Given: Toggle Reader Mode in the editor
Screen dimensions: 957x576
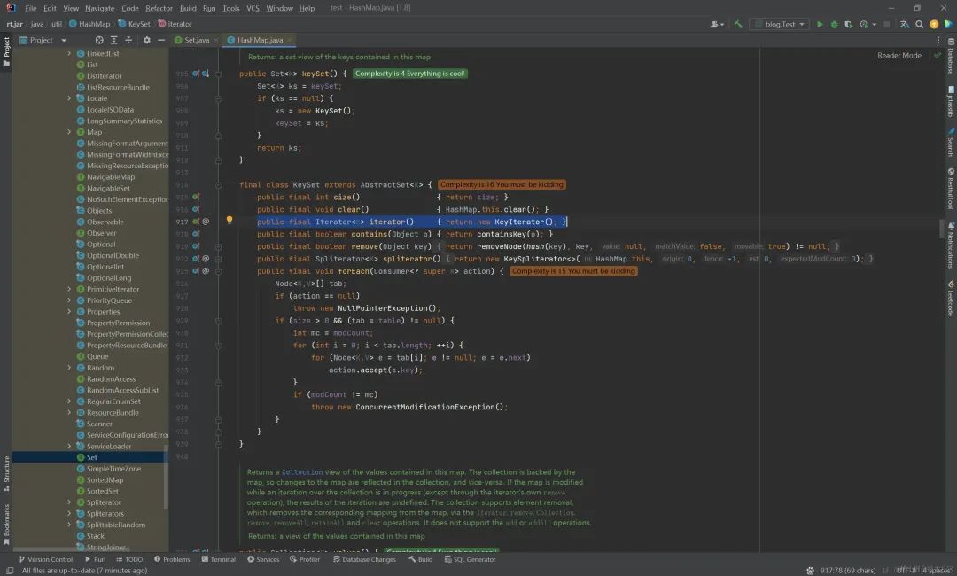Looking at the screenshot, I should (x=899, y=55).
